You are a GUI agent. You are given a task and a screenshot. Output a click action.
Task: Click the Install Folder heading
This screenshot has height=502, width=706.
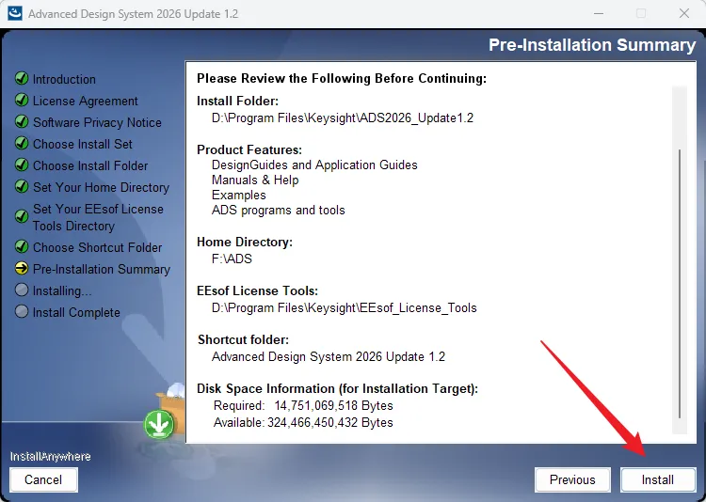(x=238, y=102)
